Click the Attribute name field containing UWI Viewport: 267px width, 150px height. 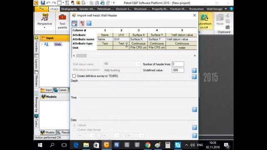tap(121, 39)
